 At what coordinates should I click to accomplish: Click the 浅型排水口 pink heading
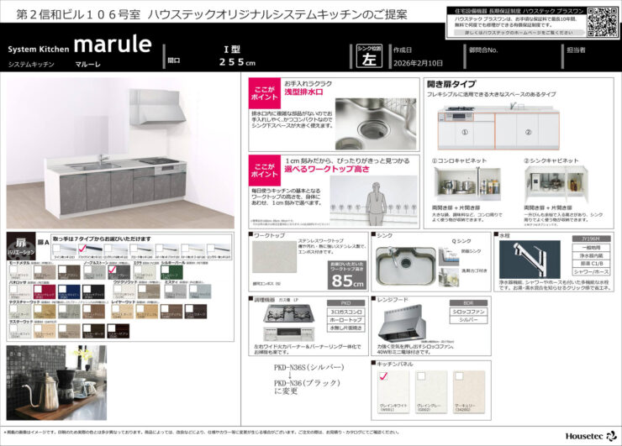tap(303, 92)
